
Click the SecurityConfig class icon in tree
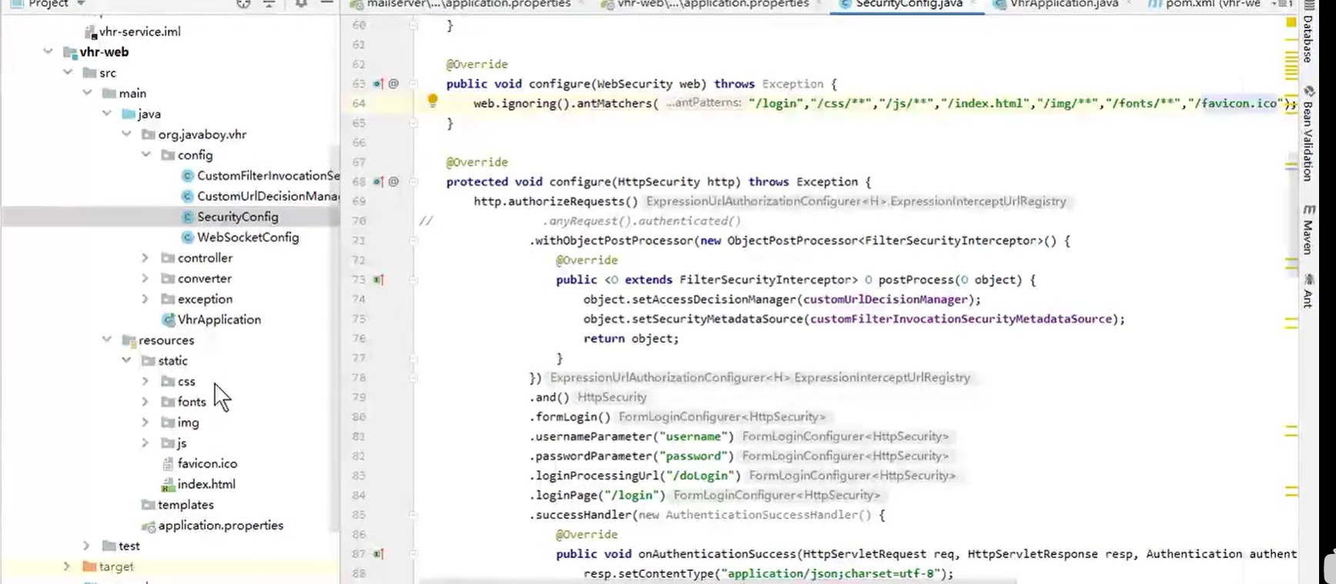187,217
